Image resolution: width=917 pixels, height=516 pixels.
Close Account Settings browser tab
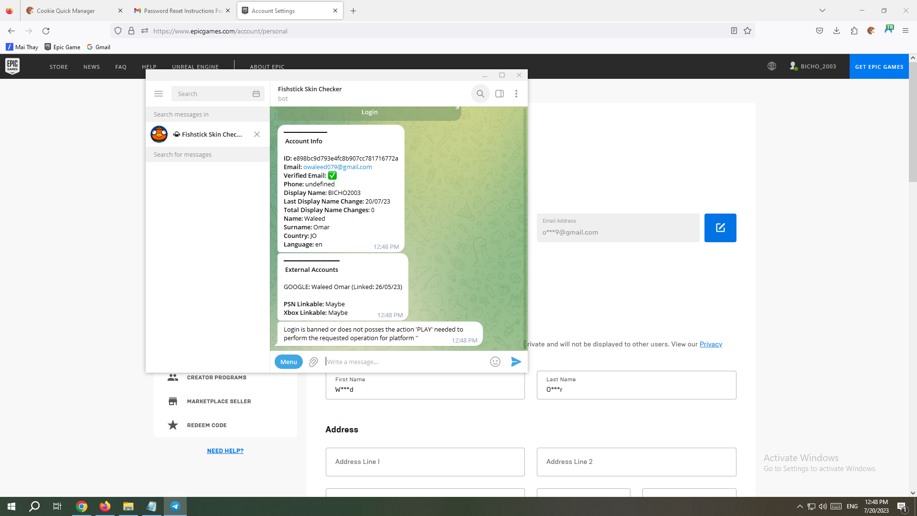(335, 11)
